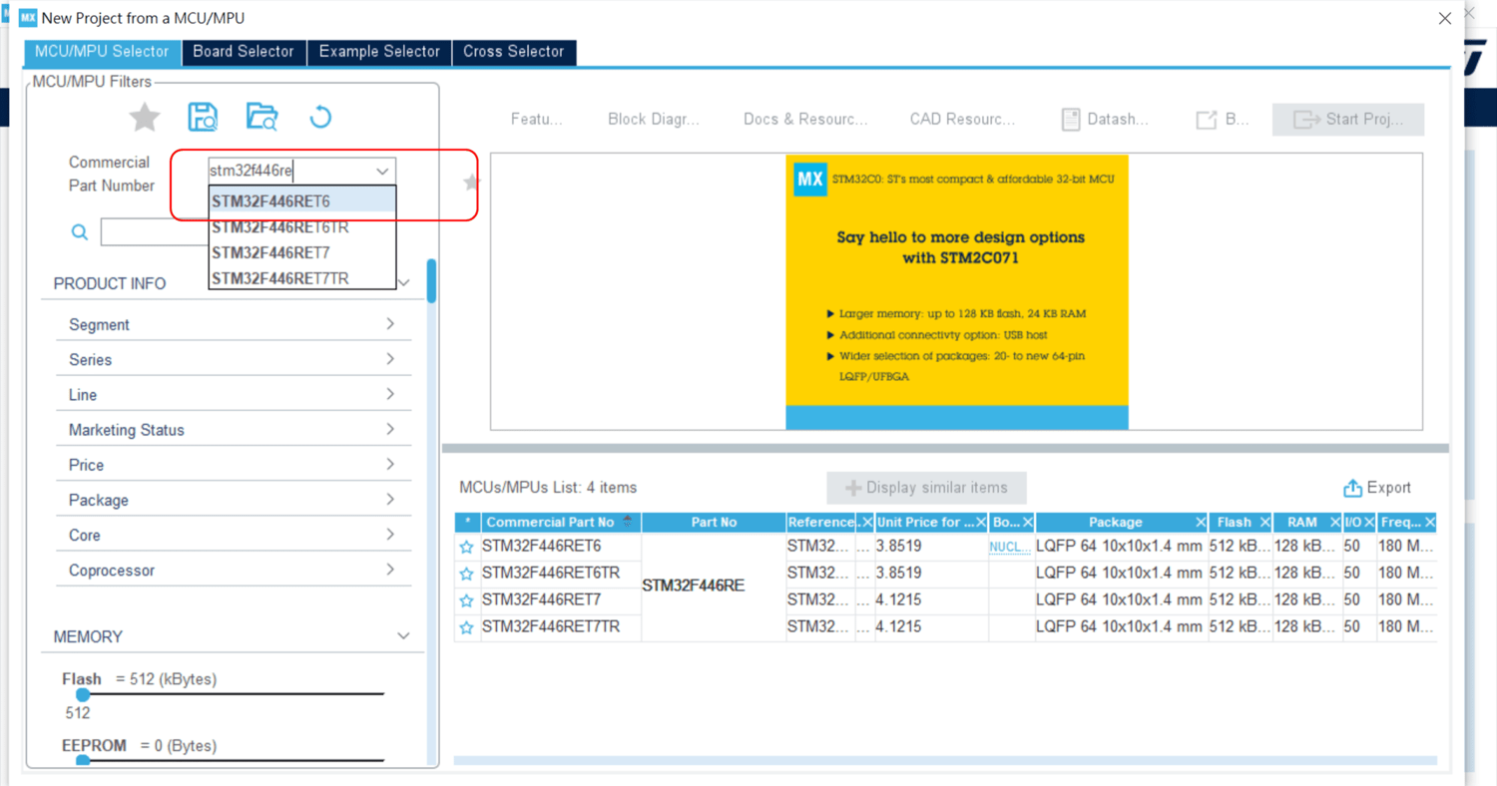Click the EEPROM slider handle

(83, 761)
